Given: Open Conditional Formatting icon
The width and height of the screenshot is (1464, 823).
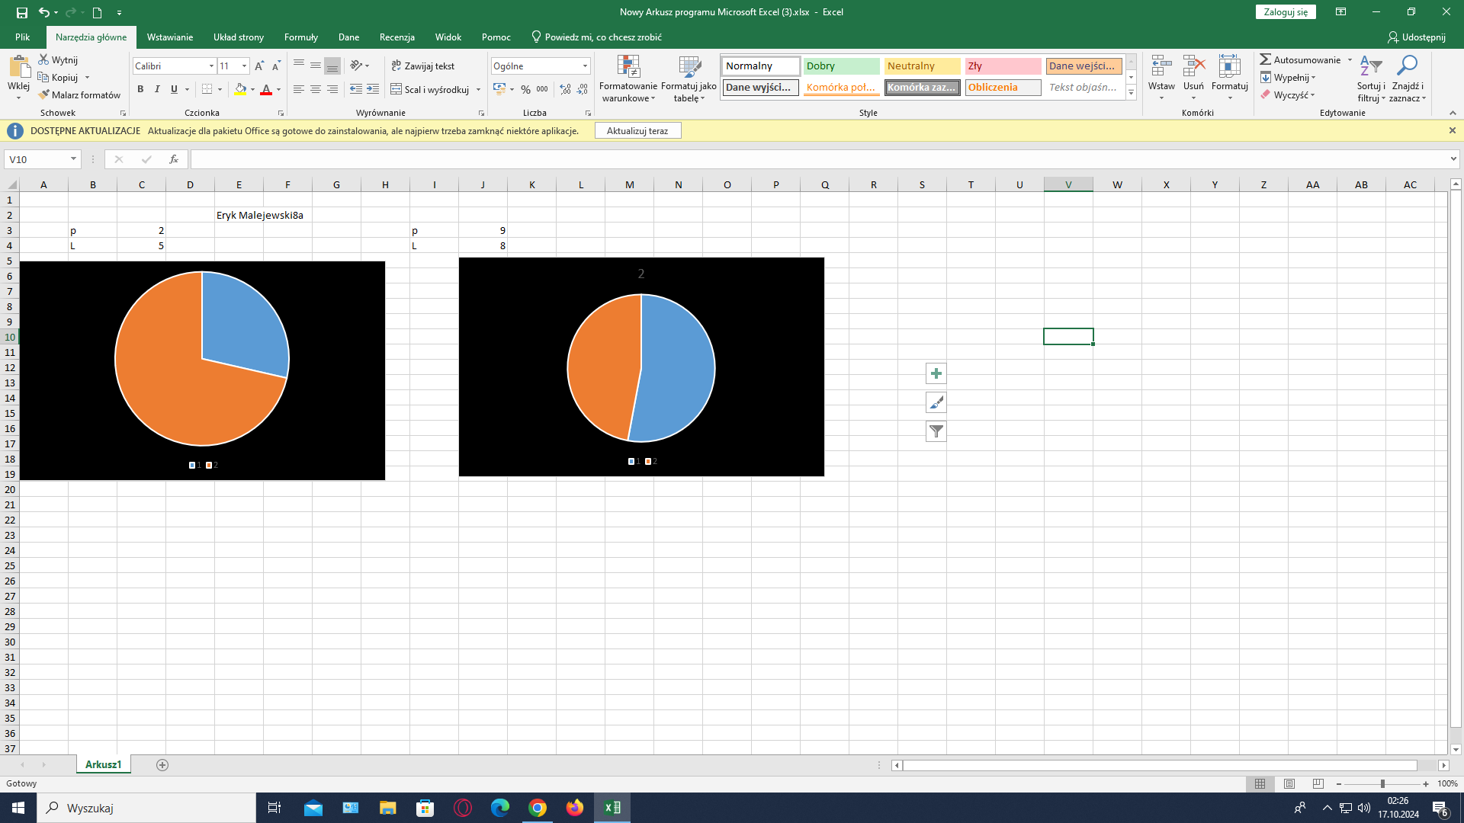Looking at the screenshot, I should click(x=628, y=67).
